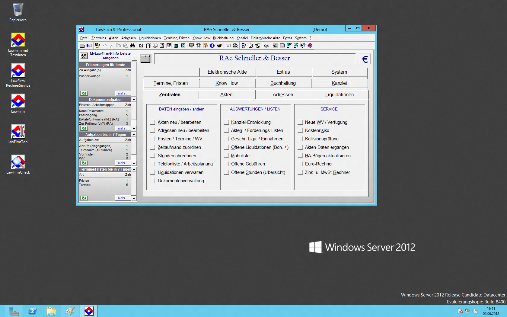Click the telephone icon in the toolbar
Image resolution: width=507 pixels, height=317 pixels.
click(x=198, y=46)
